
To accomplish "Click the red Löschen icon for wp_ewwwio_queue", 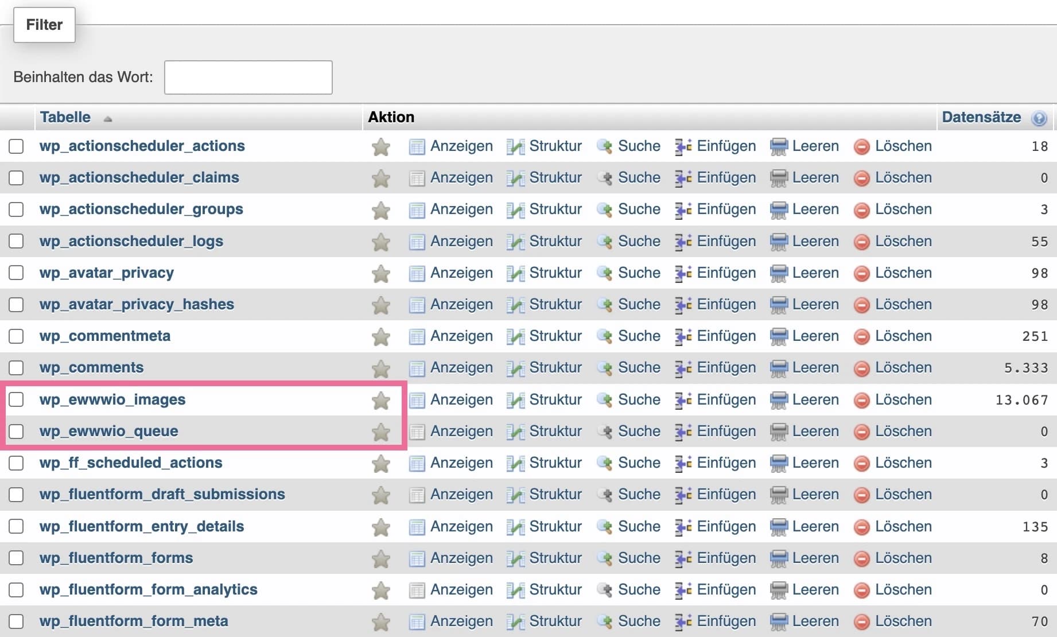I will pos(861,432).
